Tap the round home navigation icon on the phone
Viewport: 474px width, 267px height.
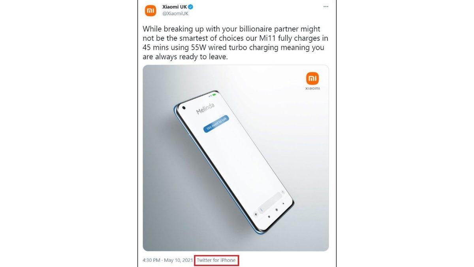pos(276,210)
